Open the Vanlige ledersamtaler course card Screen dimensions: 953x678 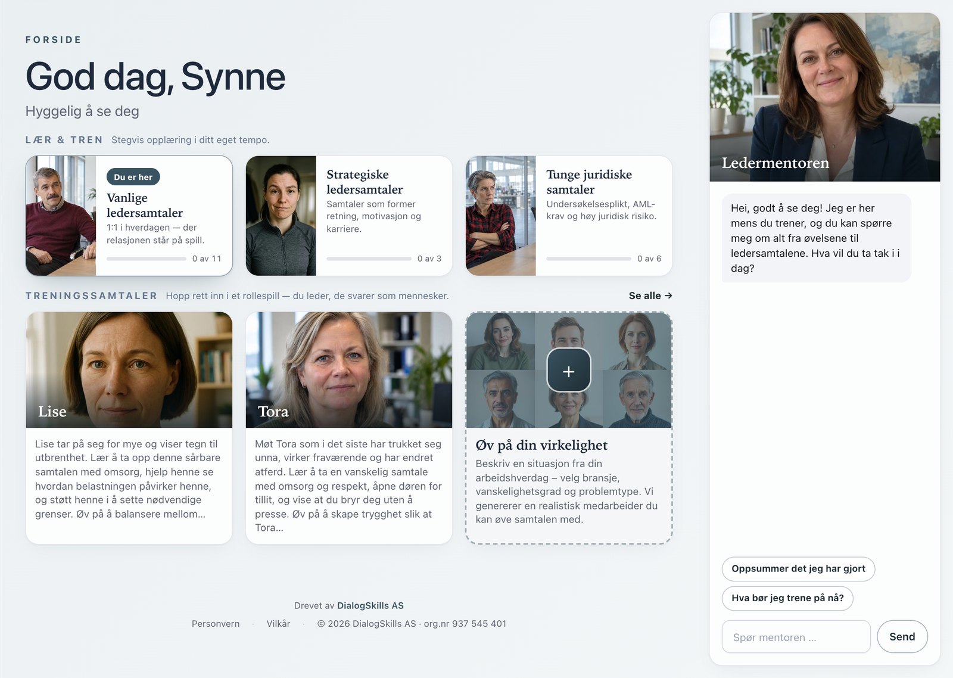pyautogui.click(x=129, y=216)
